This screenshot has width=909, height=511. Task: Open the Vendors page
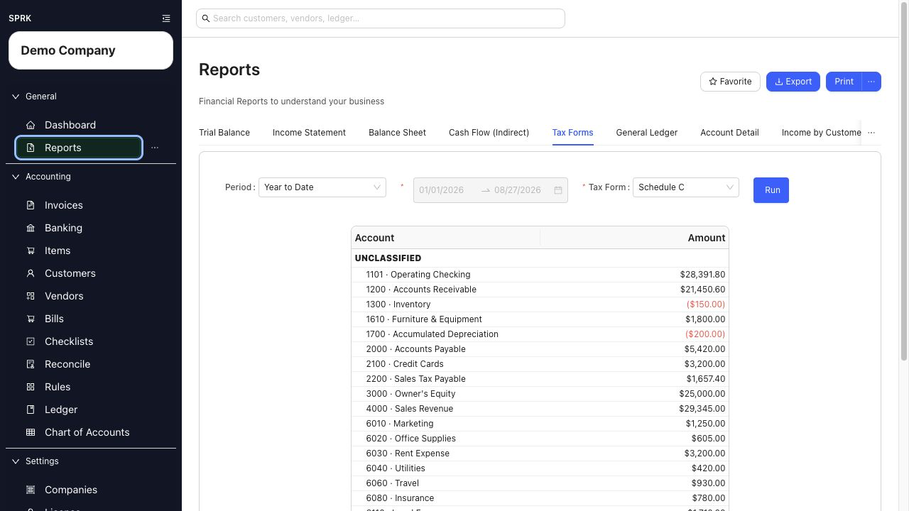pyautogui.click(x=64, y=296)
